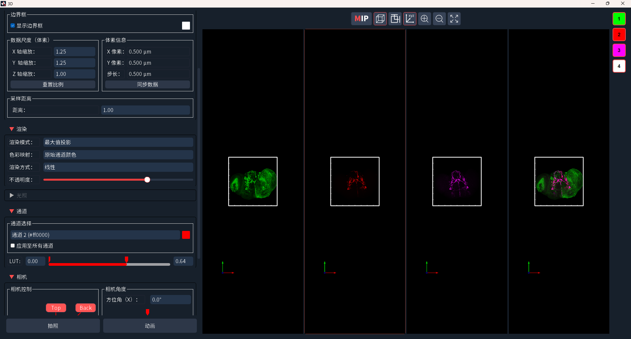Select the red channel viewport thumbnail
This screenshot has height=339, width=631.
355,181
